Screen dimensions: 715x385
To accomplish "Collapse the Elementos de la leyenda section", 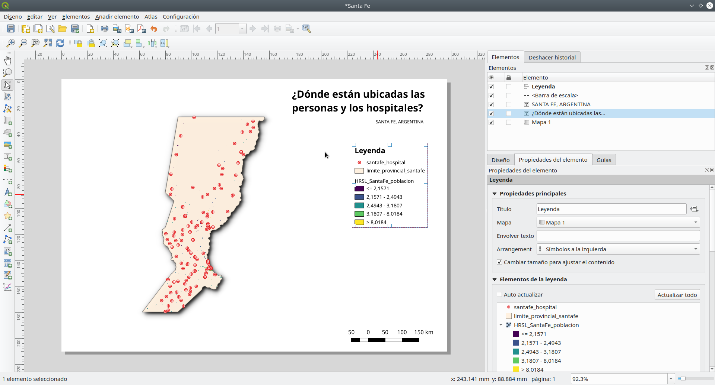I will click(x=495, y=279).
